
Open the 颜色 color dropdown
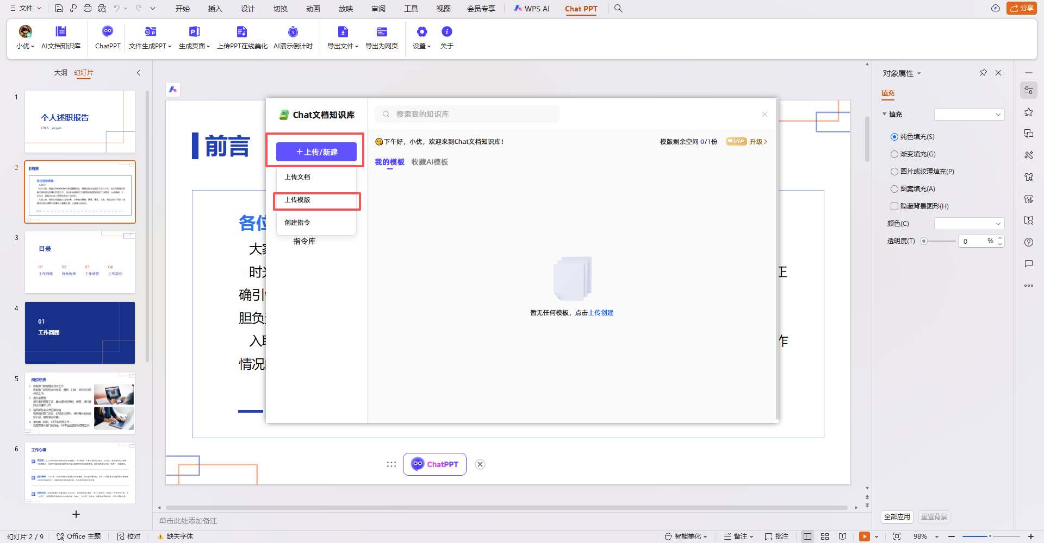[969, 224]
